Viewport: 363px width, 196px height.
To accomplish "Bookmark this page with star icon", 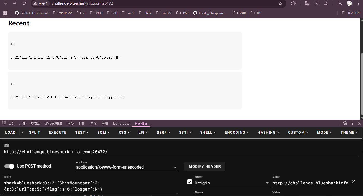I will tap(280, 3).
